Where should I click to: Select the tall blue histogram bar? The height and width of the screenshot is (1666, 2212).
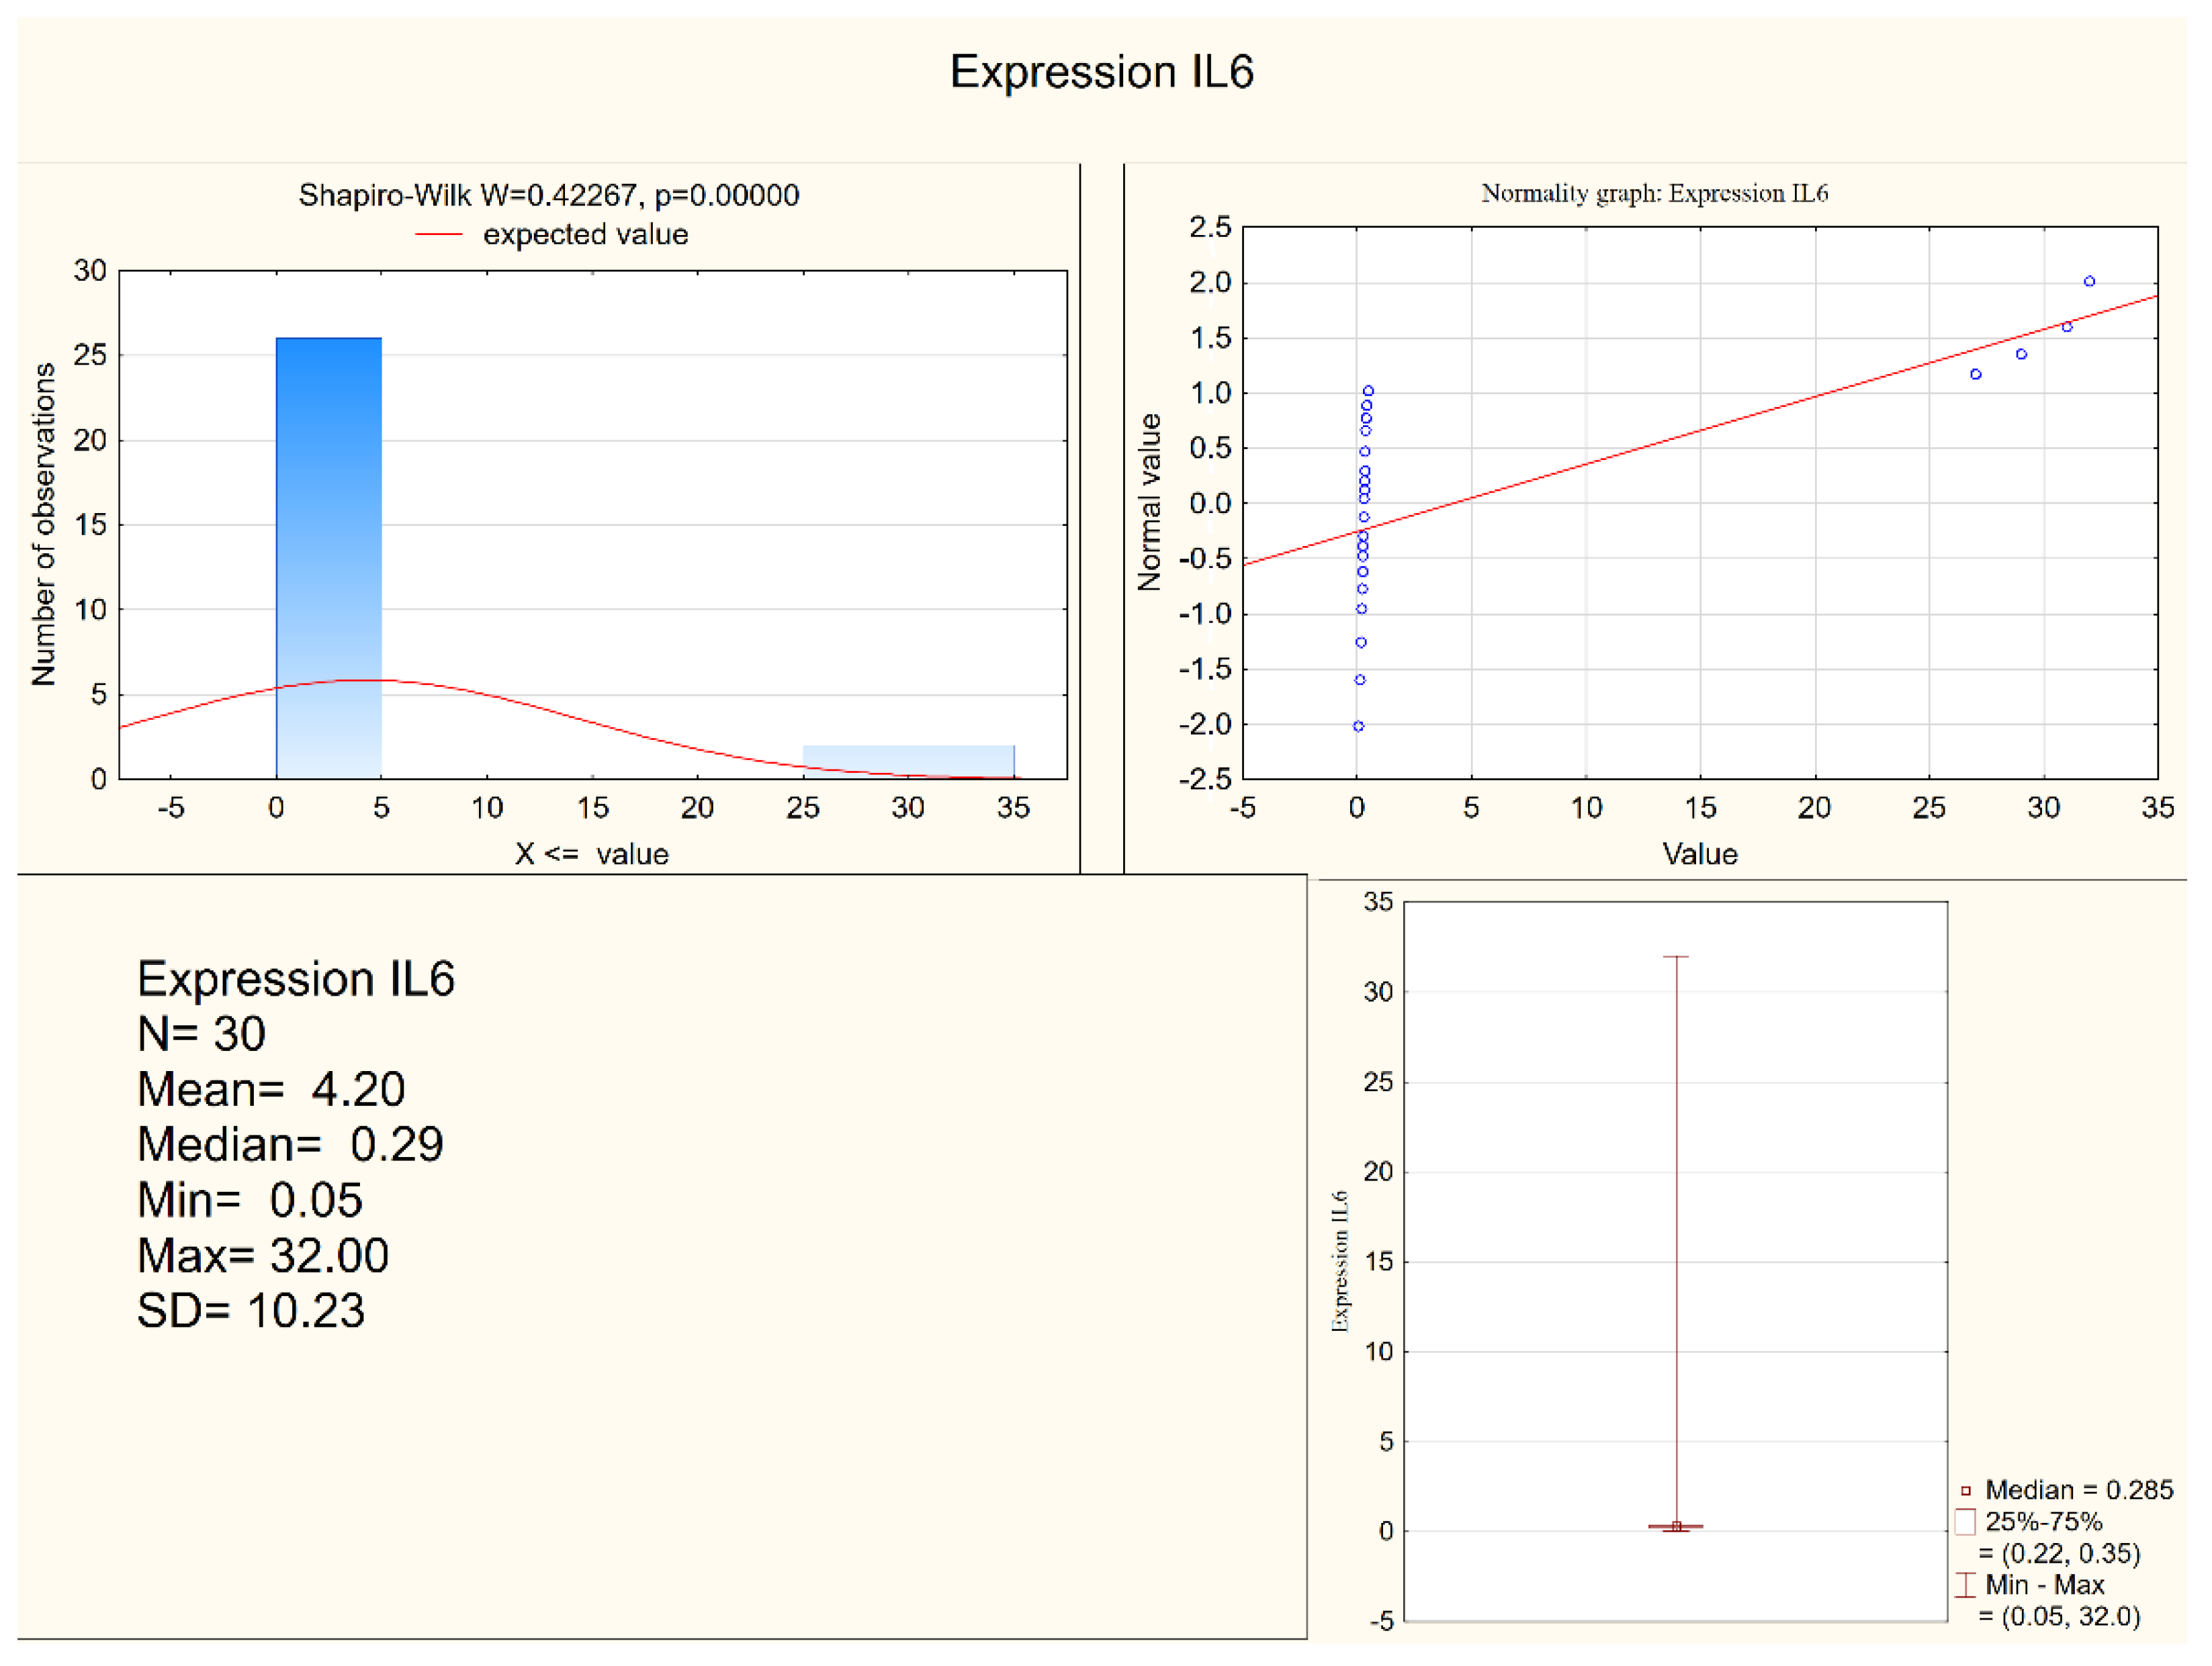[328, 557]
